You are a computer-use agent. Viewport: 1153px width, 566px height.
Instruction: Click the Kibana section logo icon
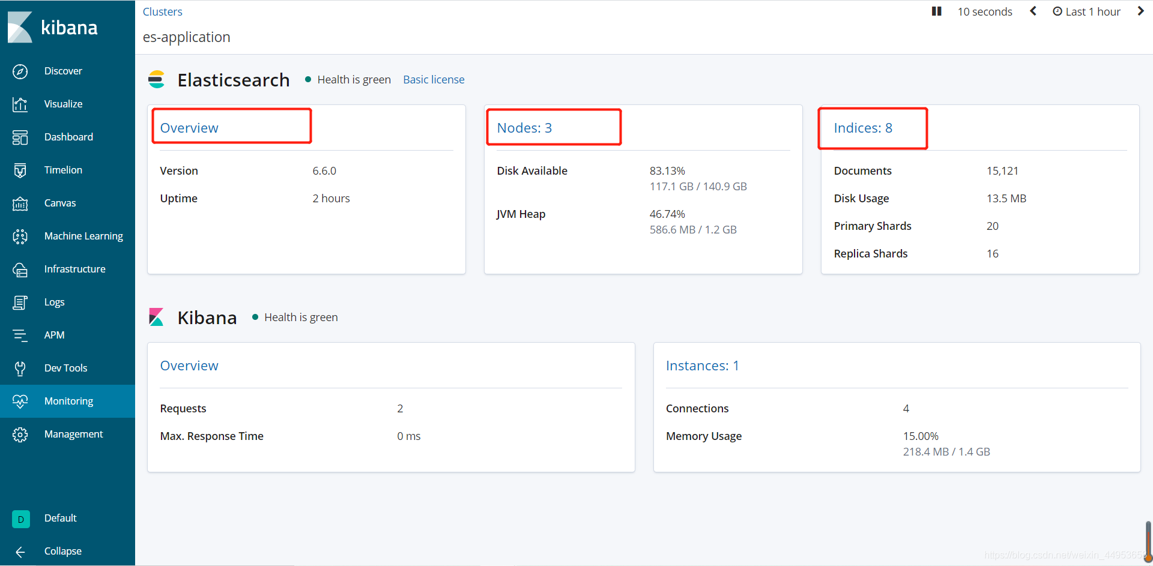[156, 317]
